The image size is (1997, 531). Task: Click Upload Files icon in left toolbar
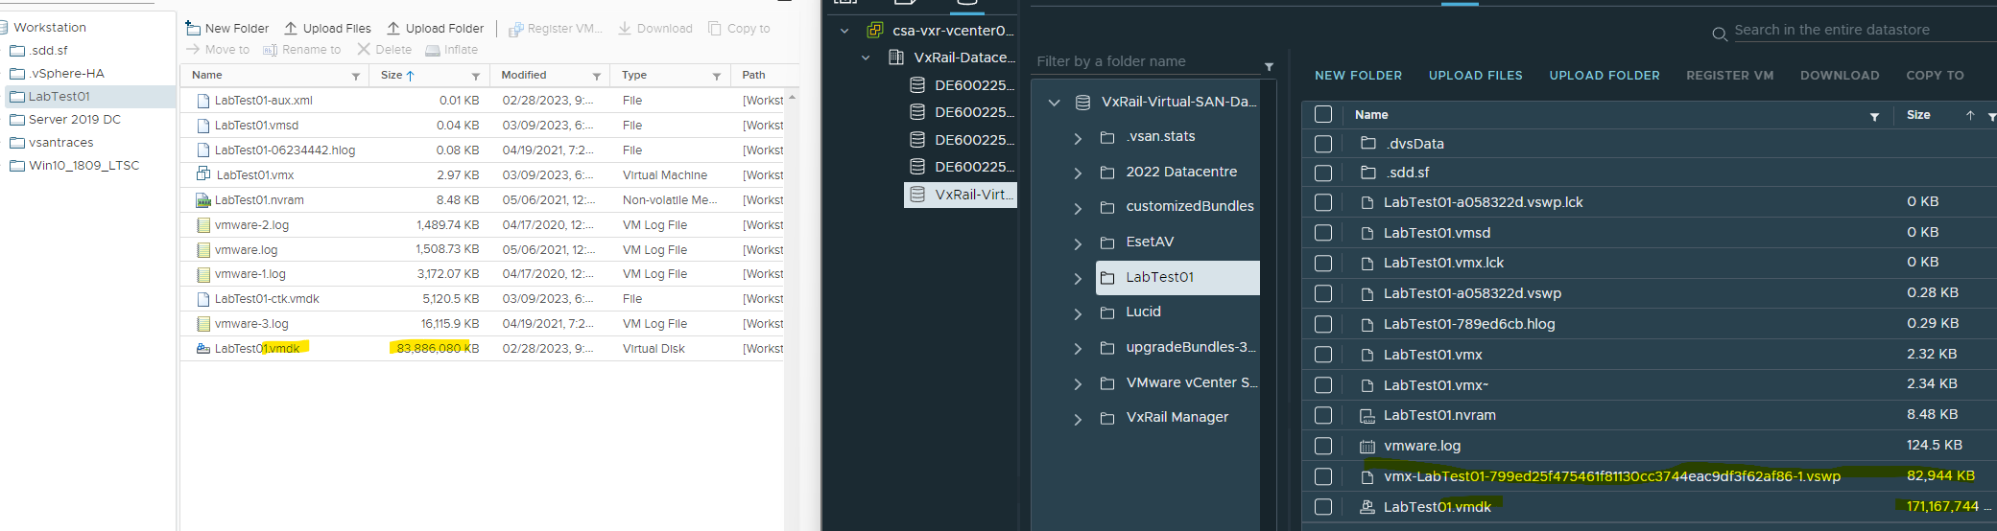[291, 28]
